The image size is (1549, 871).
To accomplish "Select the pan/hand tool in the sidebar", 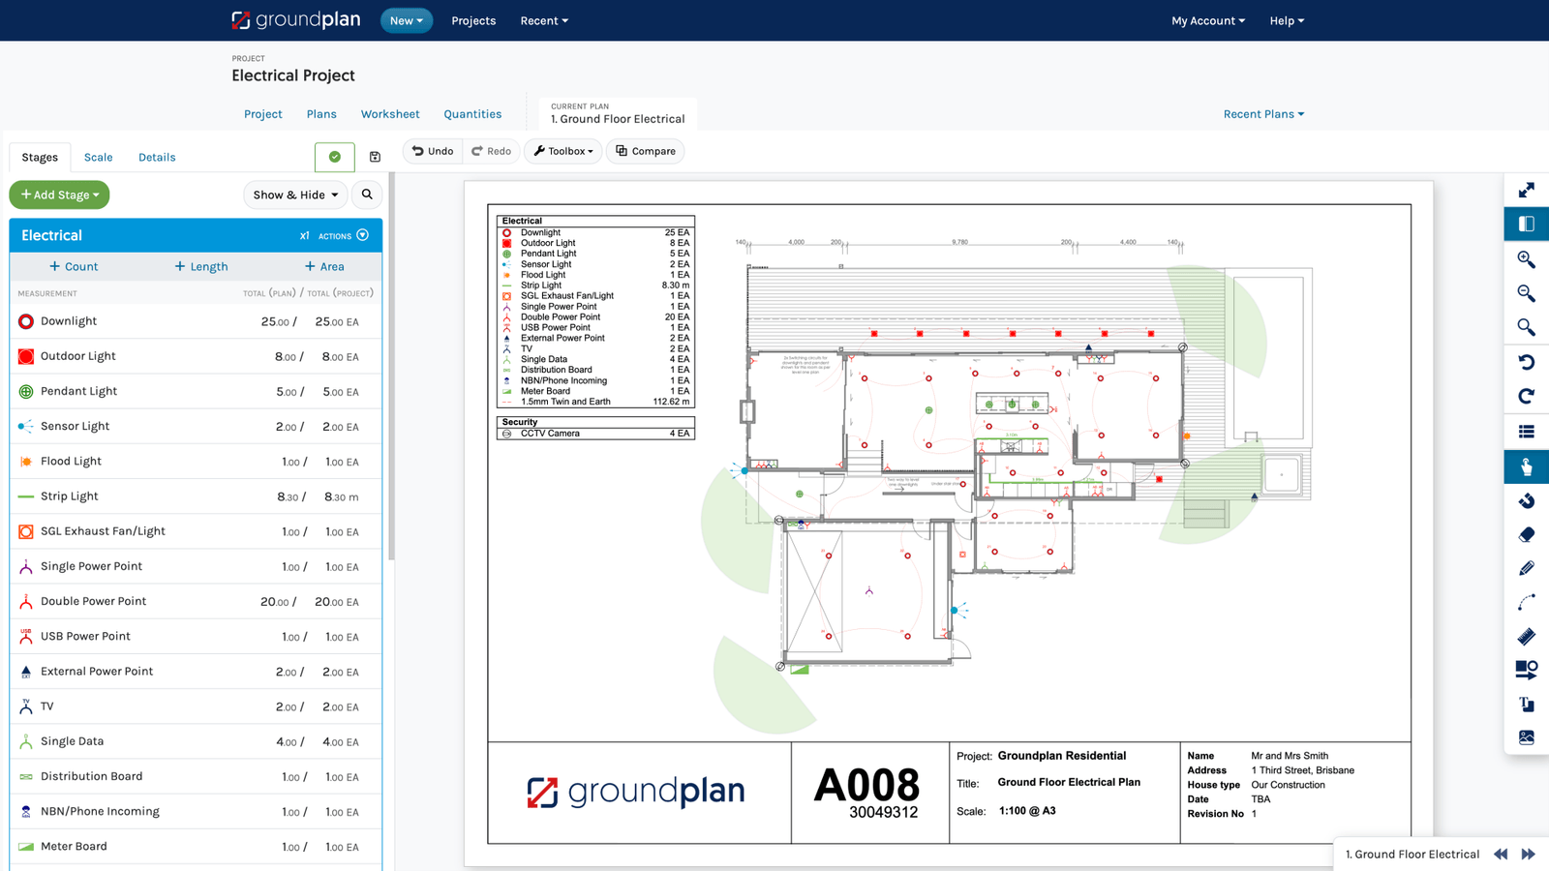I will click(x=1527, y=466).
